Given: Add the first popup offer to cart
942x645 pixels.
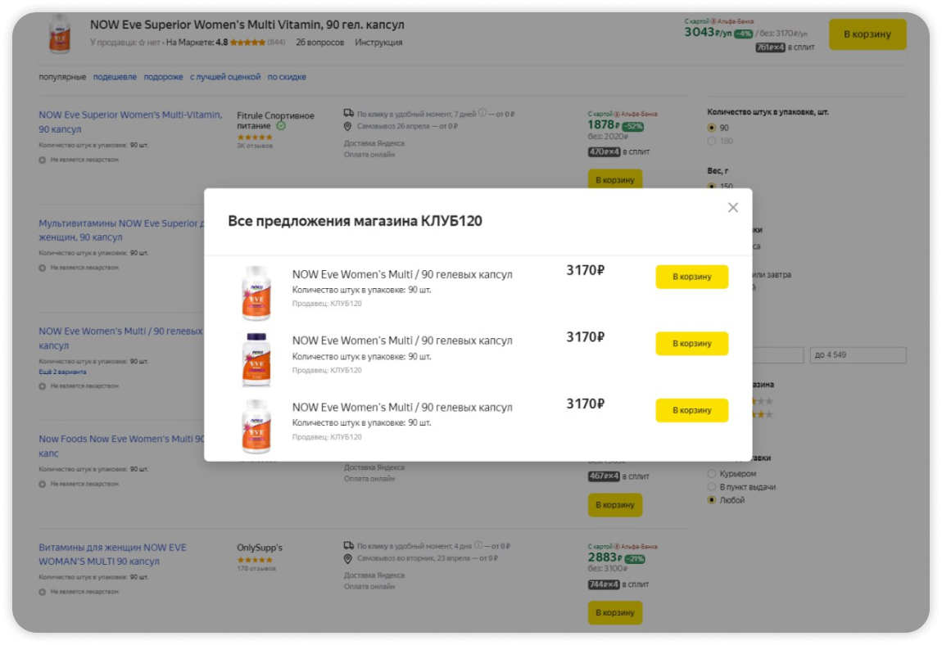Looking at the screenshot, I should [691, 277].
